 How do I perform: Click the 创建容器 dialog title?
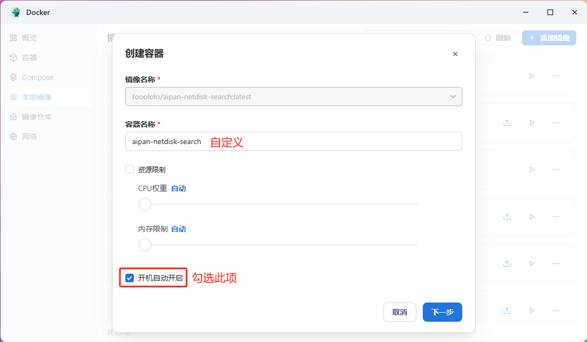click(x=144, y=53)
